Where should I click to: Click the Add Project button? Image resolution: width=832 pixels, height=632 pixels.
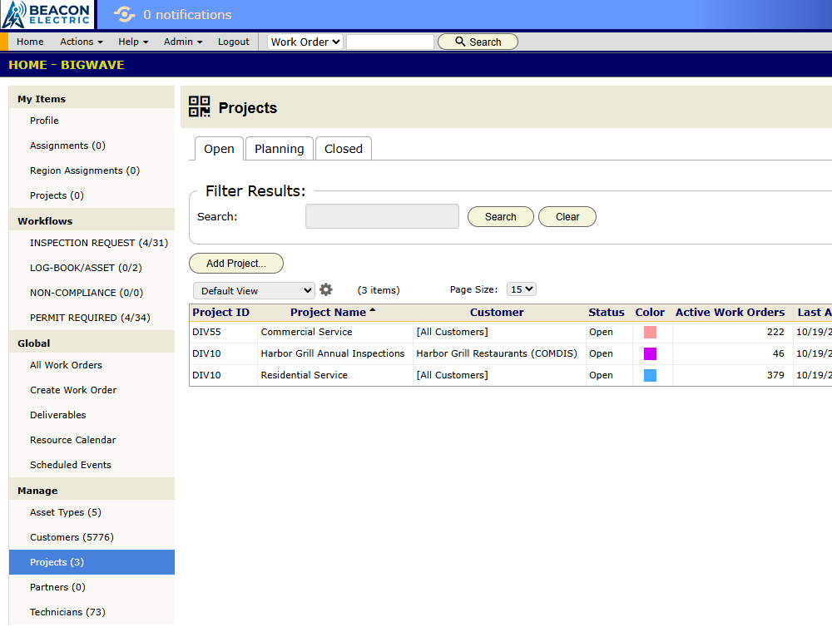pos(236,263)
